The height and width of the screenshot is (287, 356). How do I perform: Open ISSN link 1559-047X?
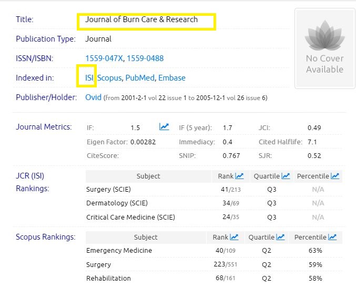coord(104,58)
